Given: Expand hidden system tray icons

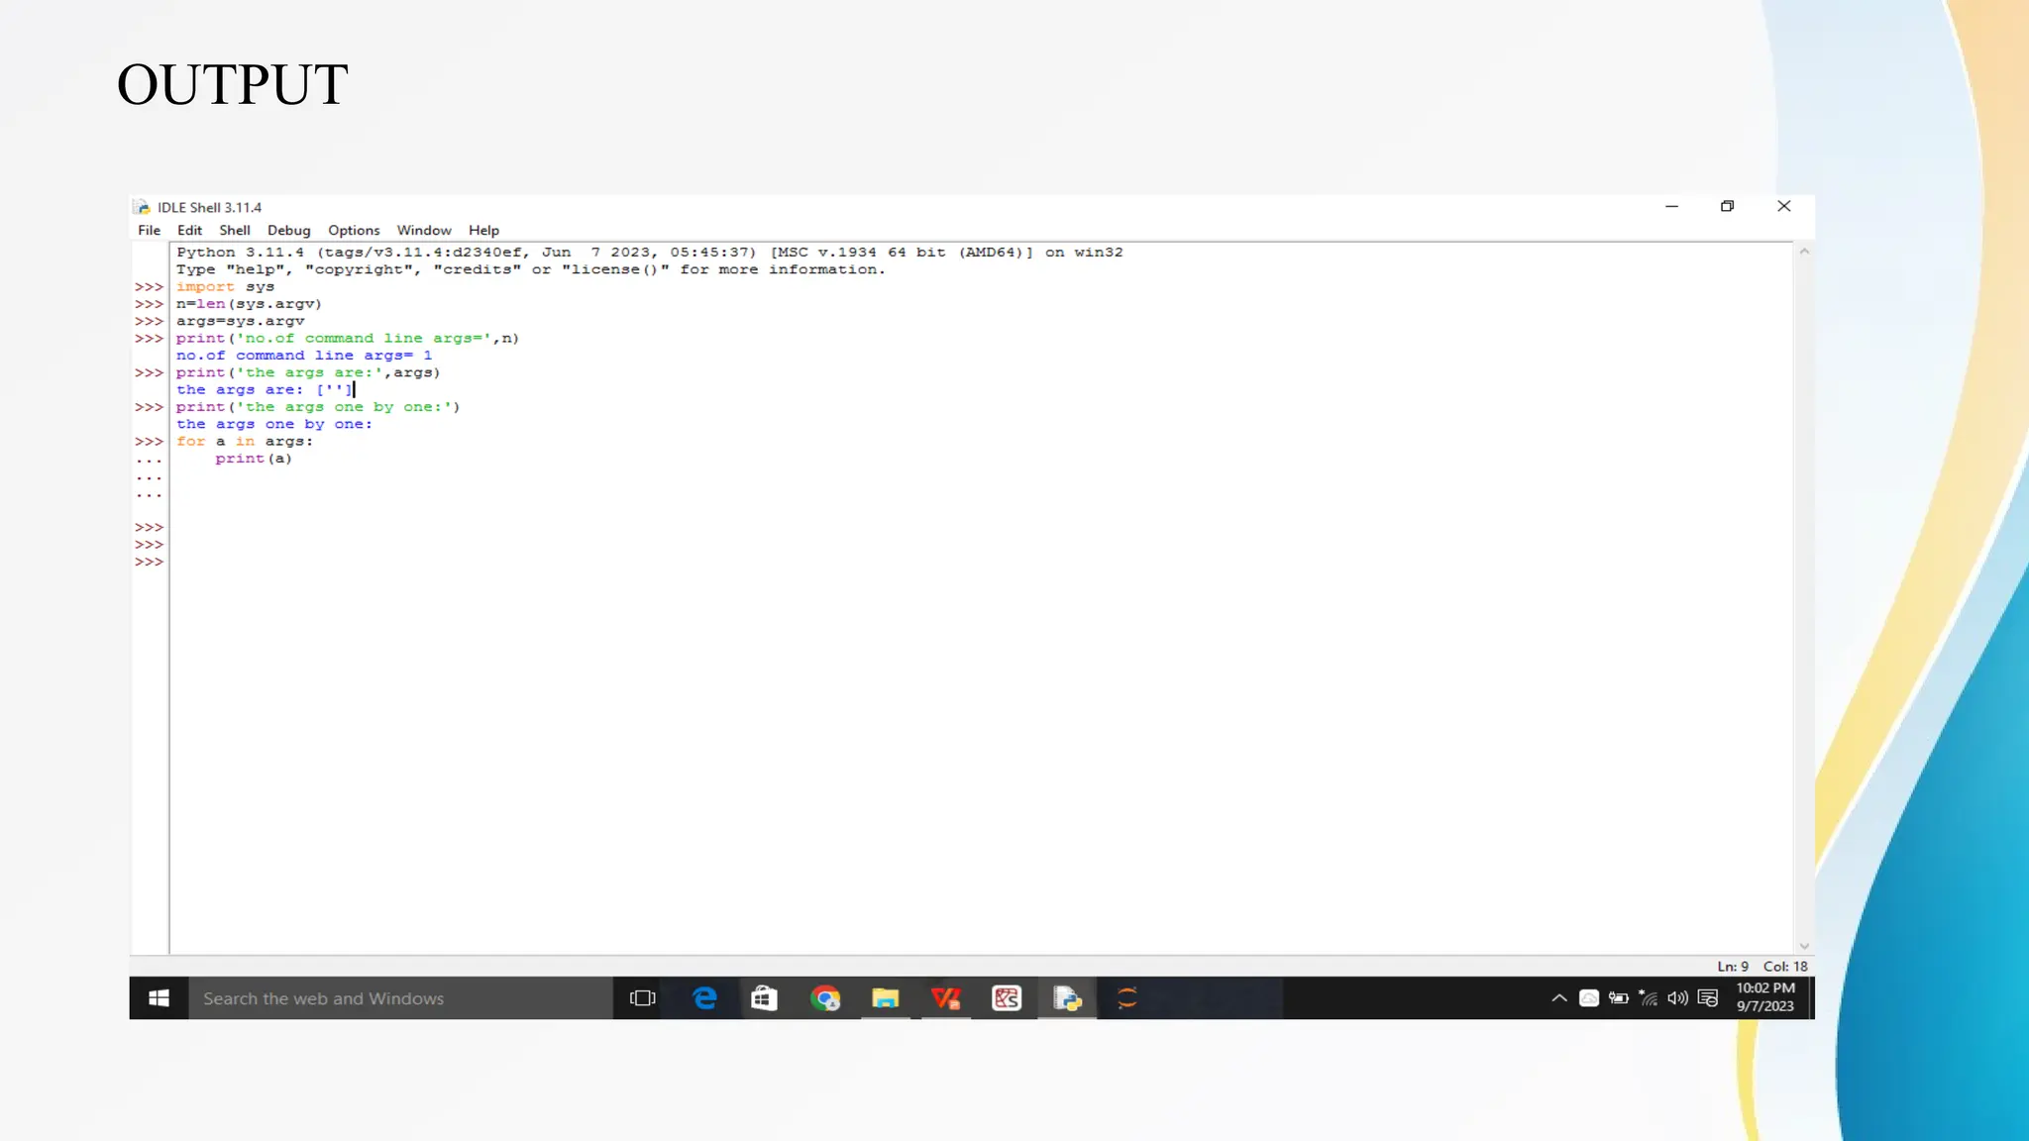Looking at the screenshot, I should [1558, 998].
